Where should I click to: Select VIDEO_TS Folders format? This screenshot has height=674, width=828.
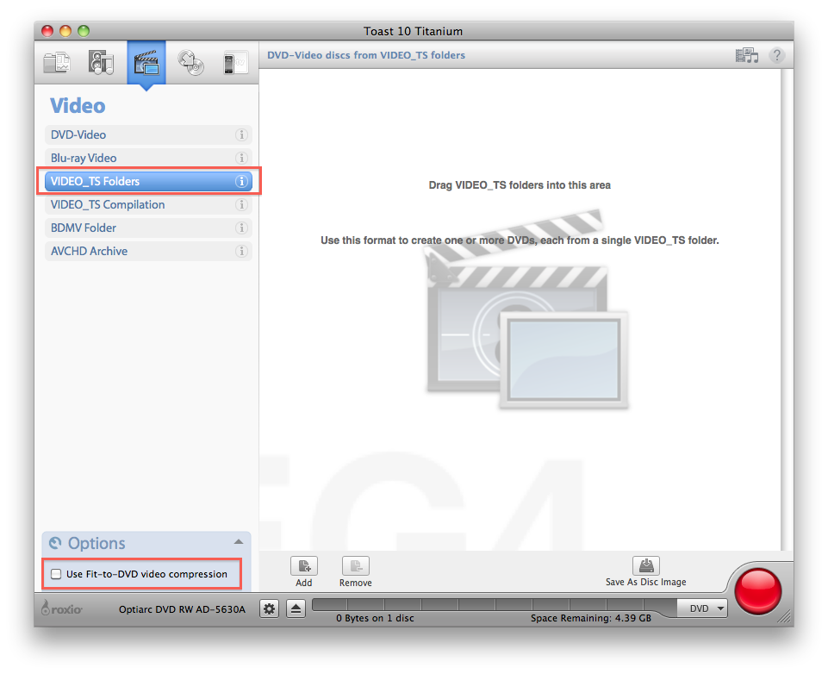[x=148, y=181]
